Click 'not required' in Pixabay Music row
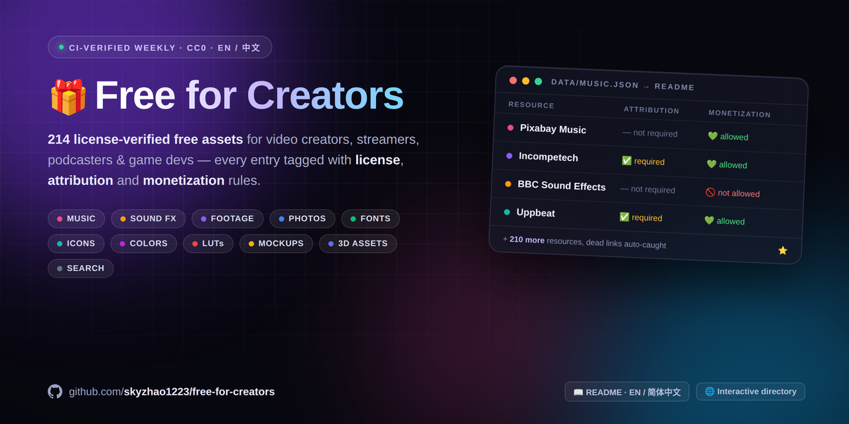 click(650, 132)
